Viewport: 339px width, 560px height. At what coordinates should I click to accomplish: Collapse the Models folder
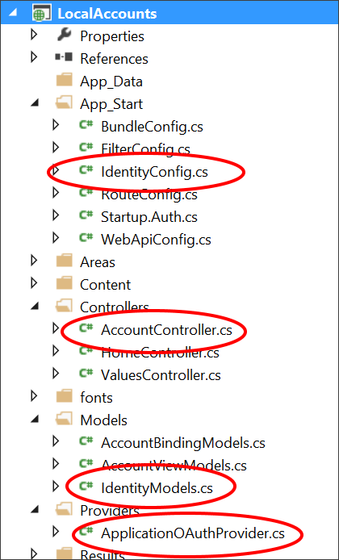(x=34, y=419)
